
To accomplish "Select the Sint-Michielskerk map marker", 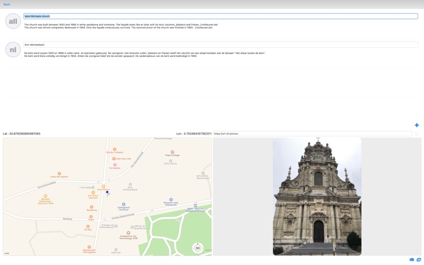I will 130,184.
